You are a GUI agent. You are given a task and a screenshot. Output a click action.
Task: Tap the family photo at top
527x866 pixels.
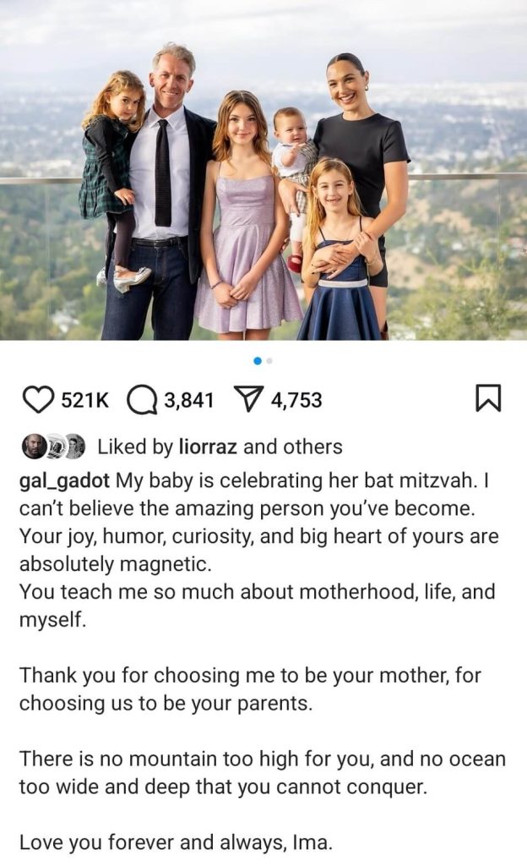pyautogui.click(x=263, y=169)
